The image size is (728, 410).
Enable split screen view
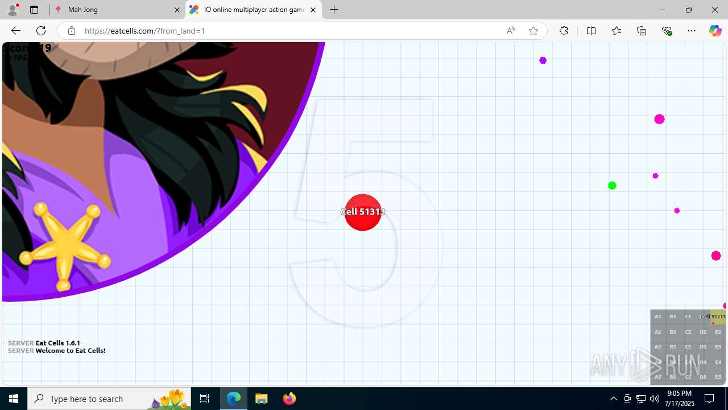[x=591, y=31]
